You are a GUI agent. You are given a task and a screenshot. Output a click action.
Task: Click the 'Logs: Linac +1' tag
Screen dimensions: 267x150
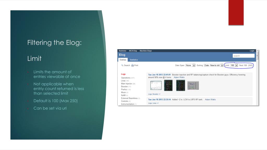pyautogui.click(x=153, y=103)
